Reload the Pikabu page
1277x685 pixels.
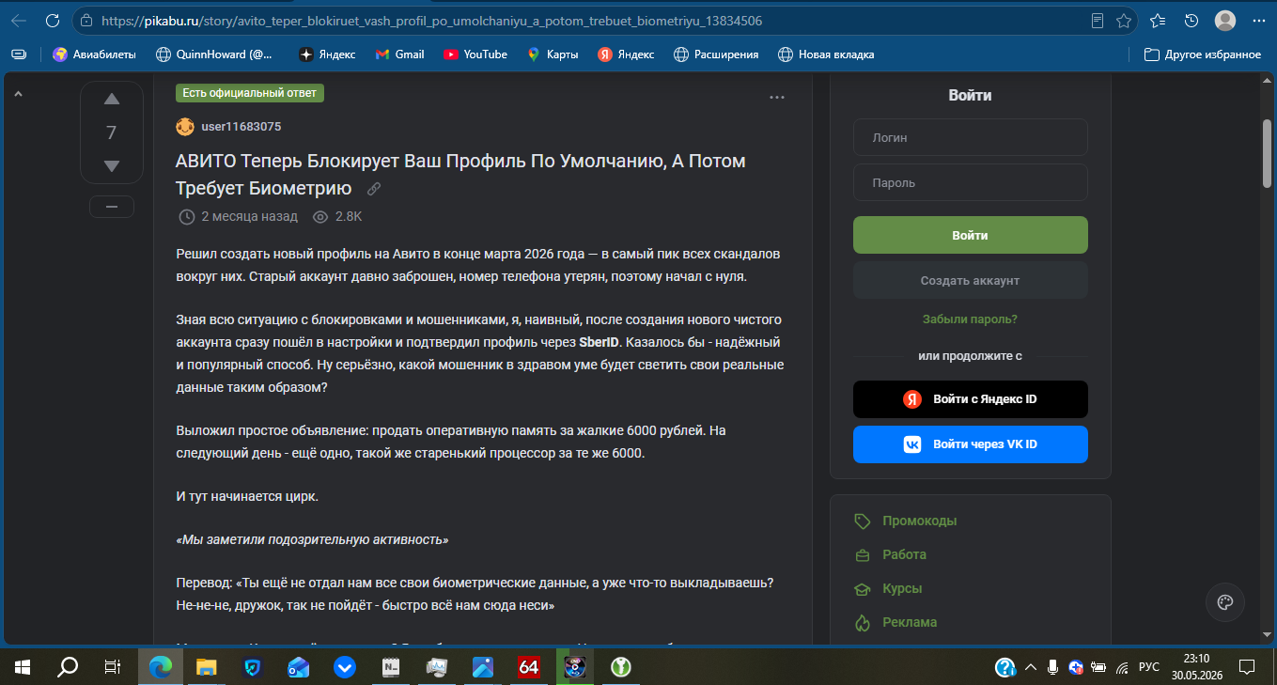coord(53,21)
